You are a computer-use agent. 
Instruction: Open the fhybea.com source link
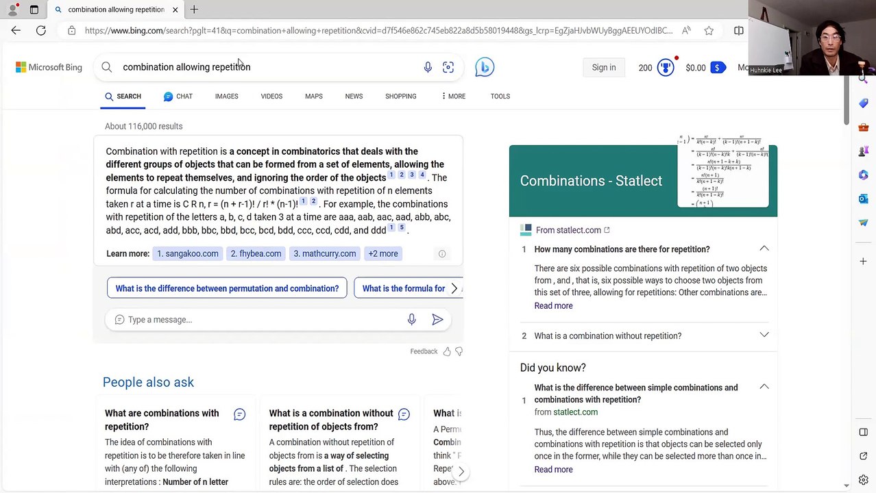256,253
